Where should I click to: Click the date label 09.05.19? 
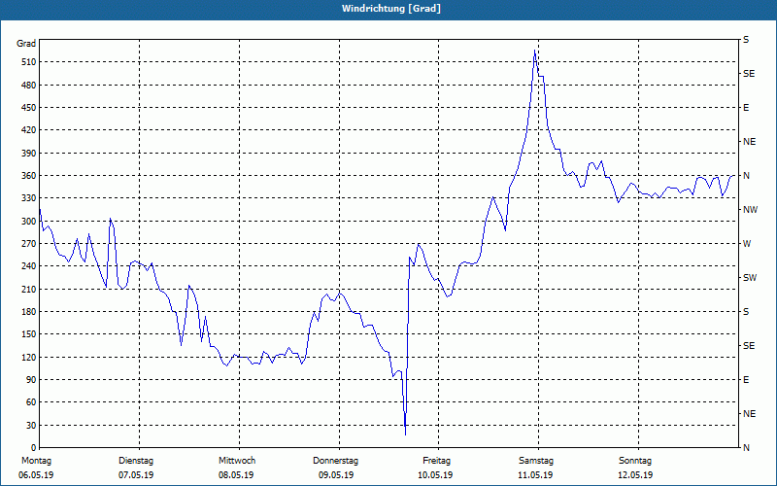pos(336,475)
